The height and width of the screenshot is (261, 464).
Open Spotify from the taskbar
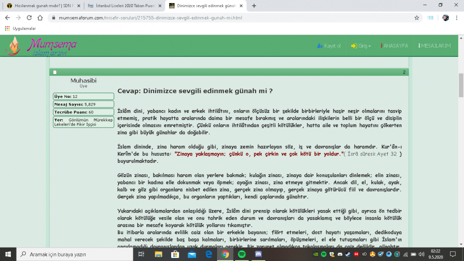tap(242, 254)
